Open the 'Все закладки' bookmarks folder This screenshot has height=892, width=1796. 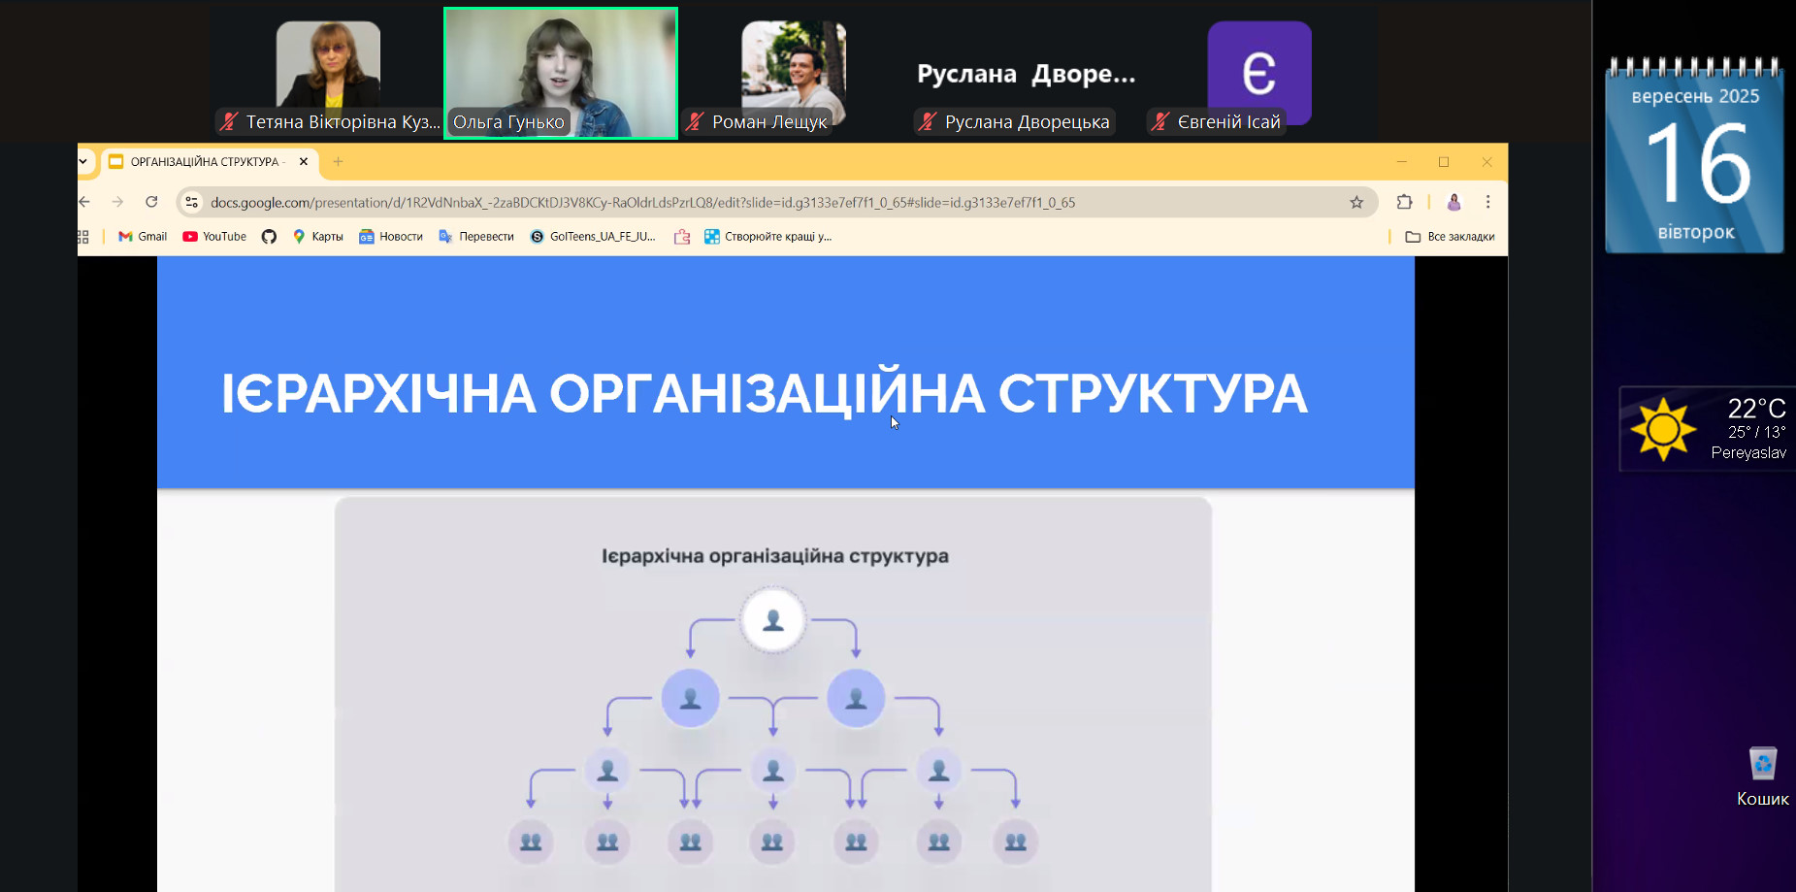coord(1450,237)
